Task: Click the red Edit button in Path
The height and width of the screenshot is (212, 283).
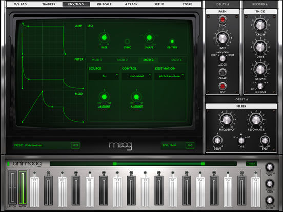Action: pos(223,86)
